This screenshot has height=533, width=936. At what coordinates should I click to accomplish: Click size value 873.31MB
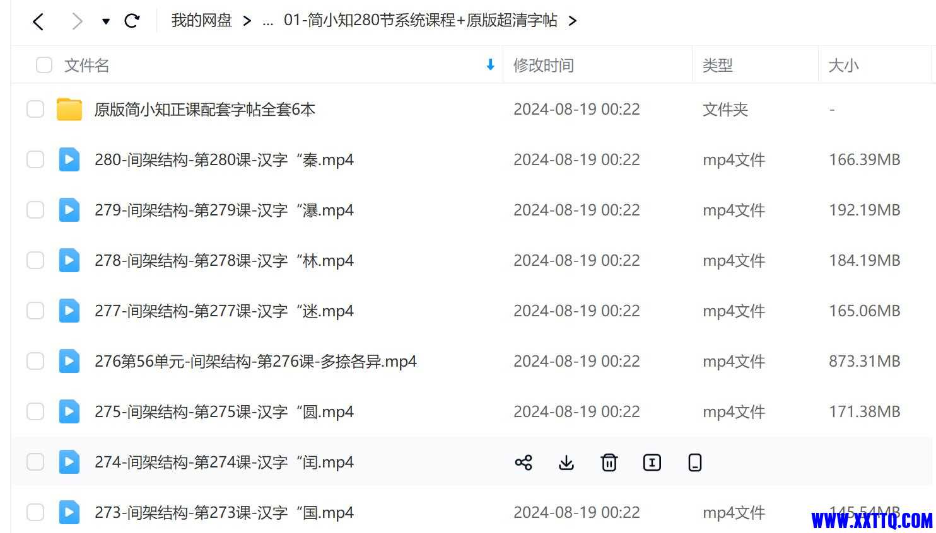point(865,362)
